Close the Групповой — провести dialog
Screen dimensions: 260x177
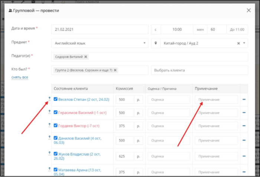[248, 10]
